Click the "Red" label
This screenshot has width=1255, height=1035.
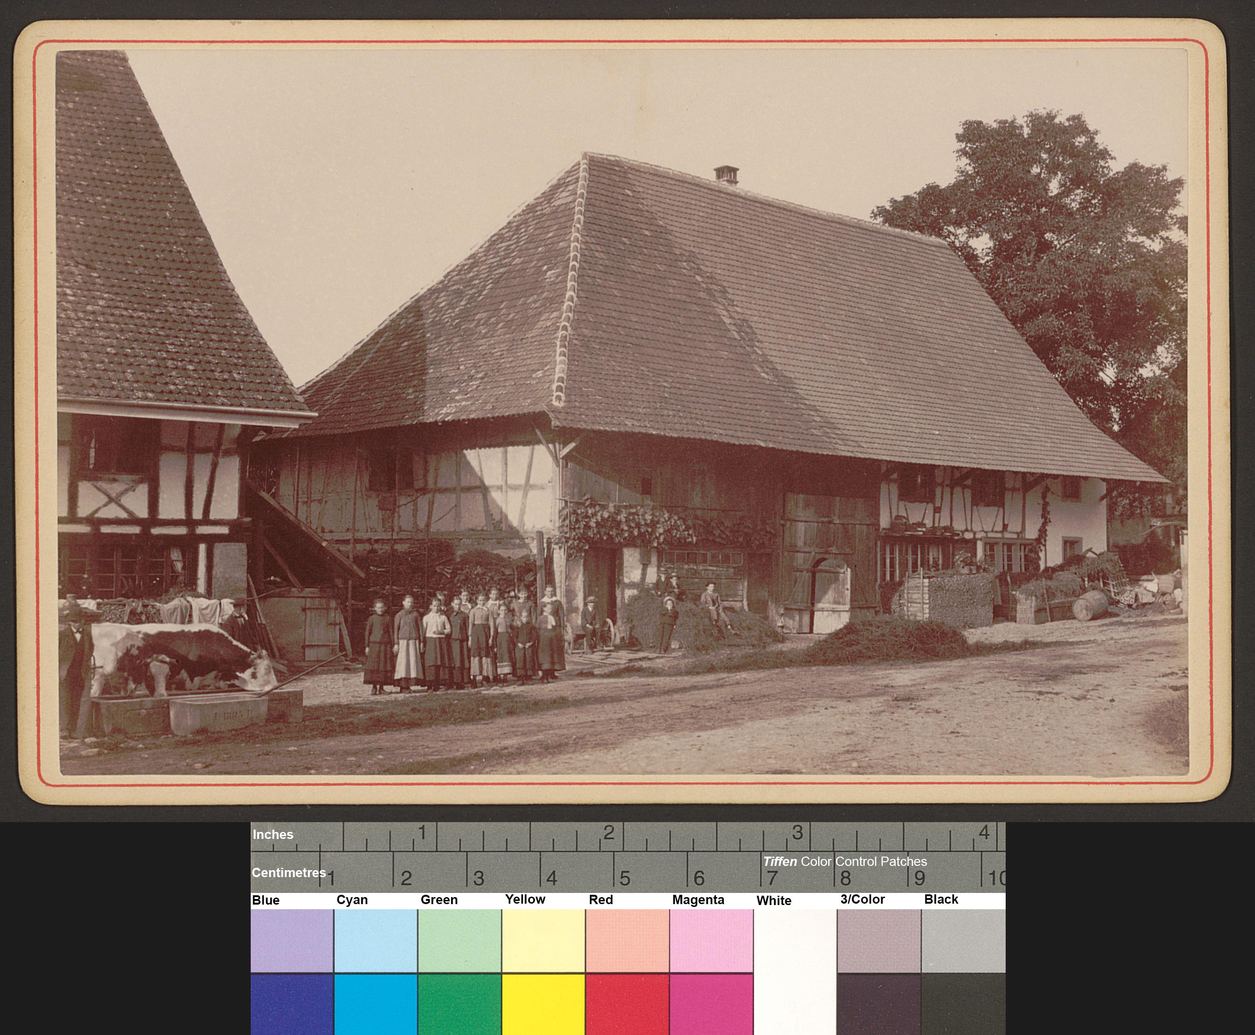pos(601,899)
